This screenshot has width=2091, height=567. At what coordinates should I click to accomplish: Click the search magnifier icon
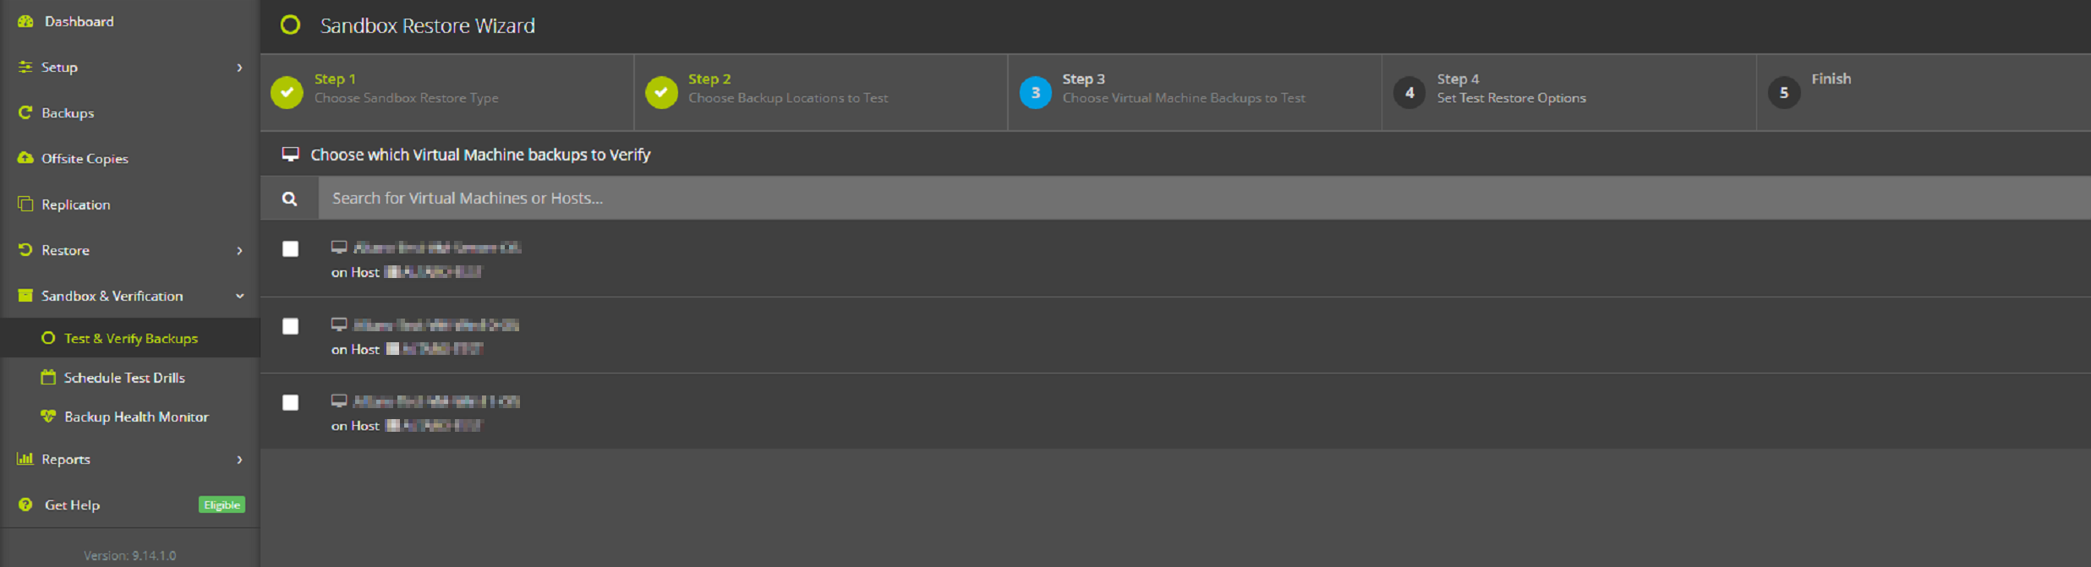point(289,199)
